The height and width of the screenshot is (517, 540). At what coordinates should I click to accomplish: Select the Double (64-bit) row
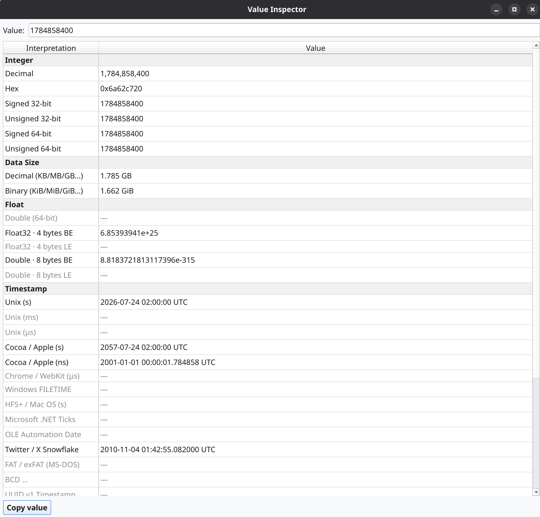coord(268,218)
